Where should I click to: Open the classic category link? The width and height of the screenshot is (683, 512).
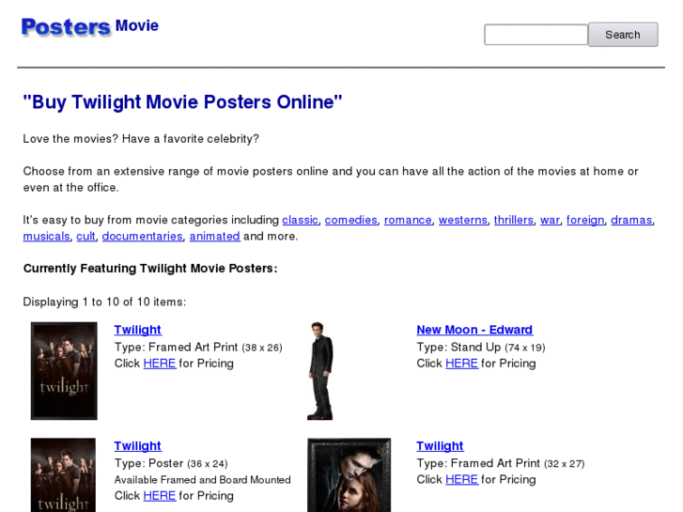coord(300,220)
